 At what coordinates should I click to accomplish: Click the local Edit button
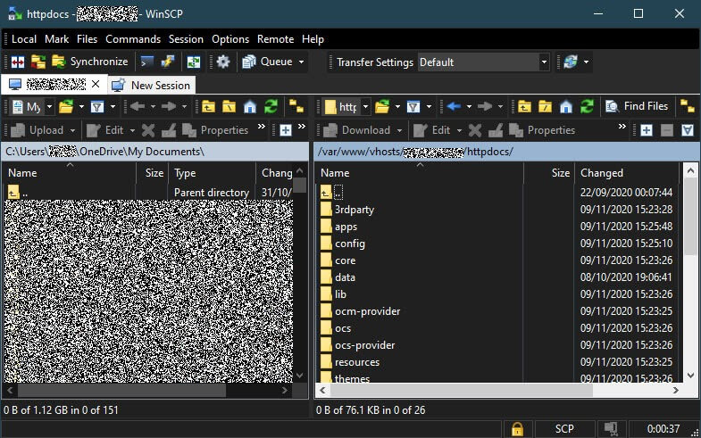coord(105,130)
